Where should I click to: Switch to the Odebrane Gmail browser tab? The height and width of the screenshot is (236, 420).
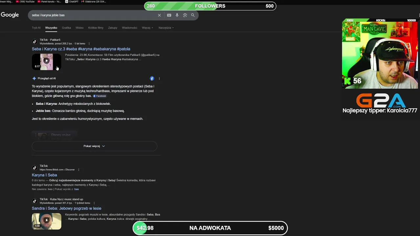94,2
